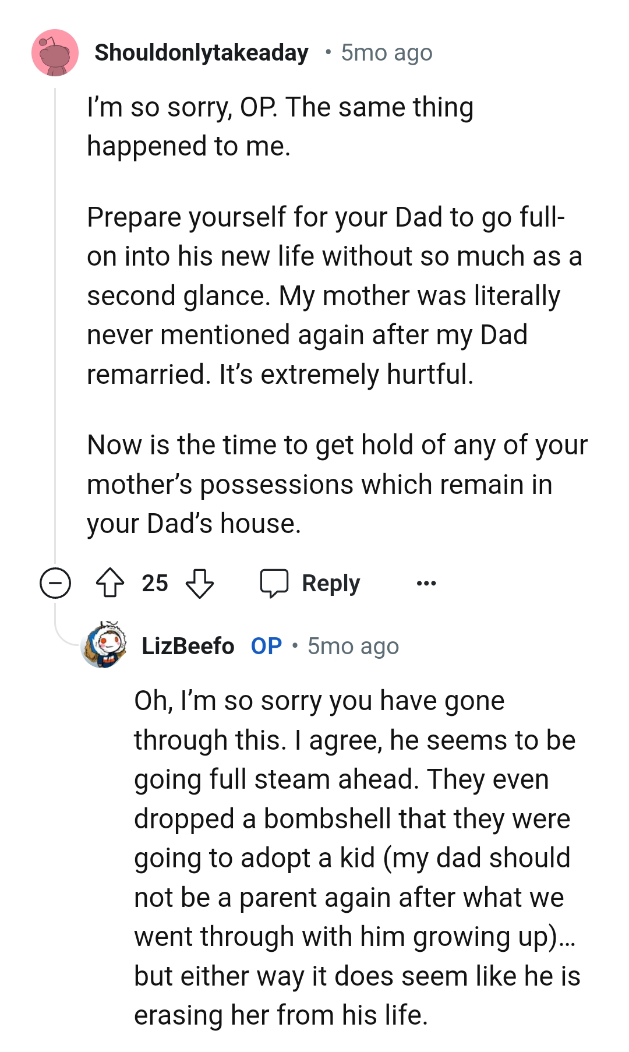Open the three-dot more options menu
Viewport: 629px width, 1052px height.
tap(426, 583)
